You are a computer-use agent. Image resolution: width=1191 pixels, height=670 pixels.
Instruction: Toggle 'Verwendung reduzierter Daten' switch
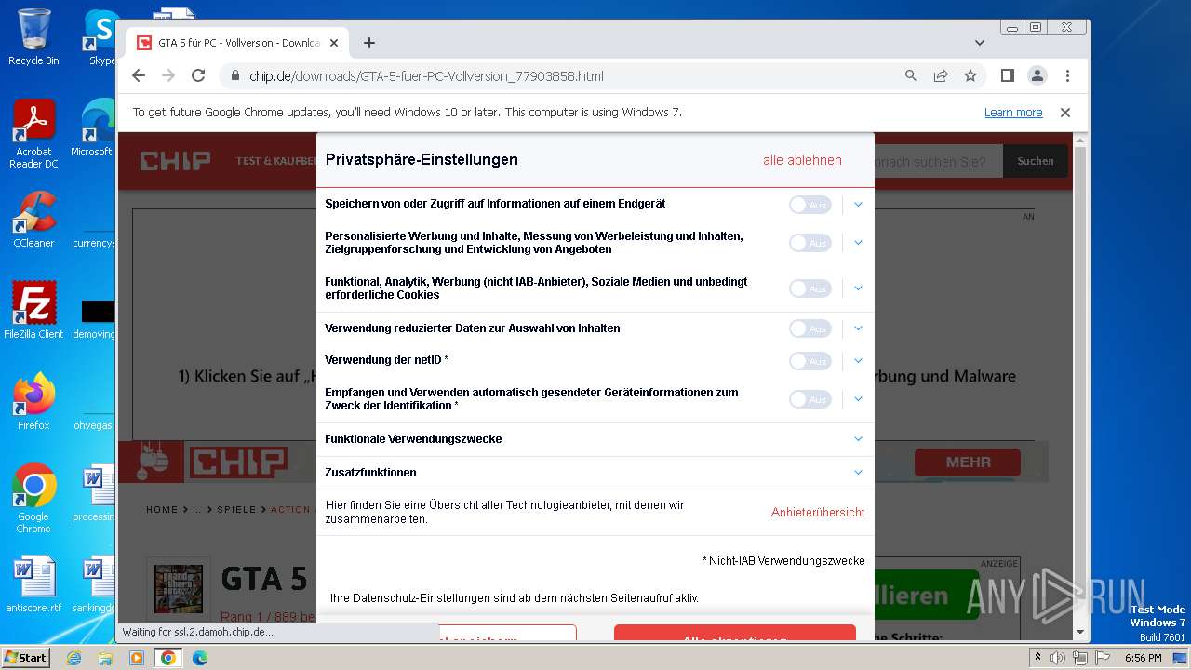tap(810, 328)
